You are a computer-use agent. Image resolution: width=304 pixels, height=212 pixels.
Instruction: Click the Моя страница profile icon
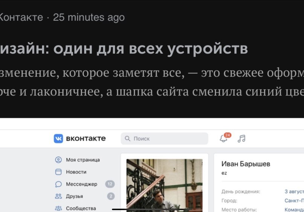pyautogui.click(x=58, y=160)
